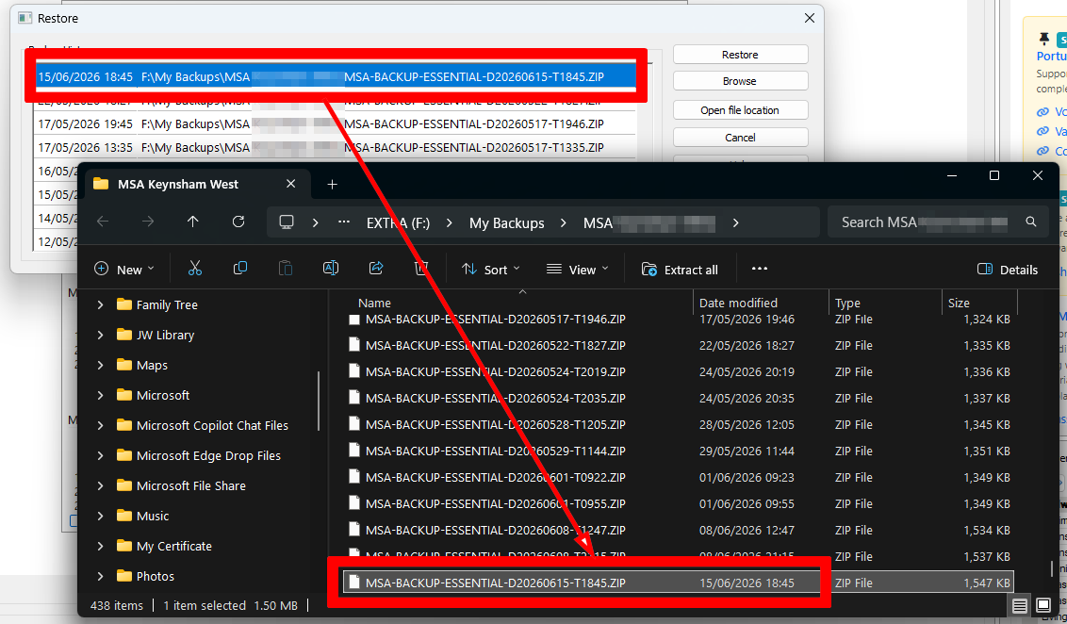The height and width of the screenshot is (624, 1067).
Task: Click the MSA Keynsham West tab title
Action: 177,184
